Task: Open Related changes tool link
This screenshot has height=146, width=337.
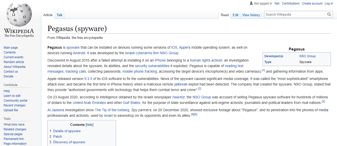Action: tap(15, 129)
